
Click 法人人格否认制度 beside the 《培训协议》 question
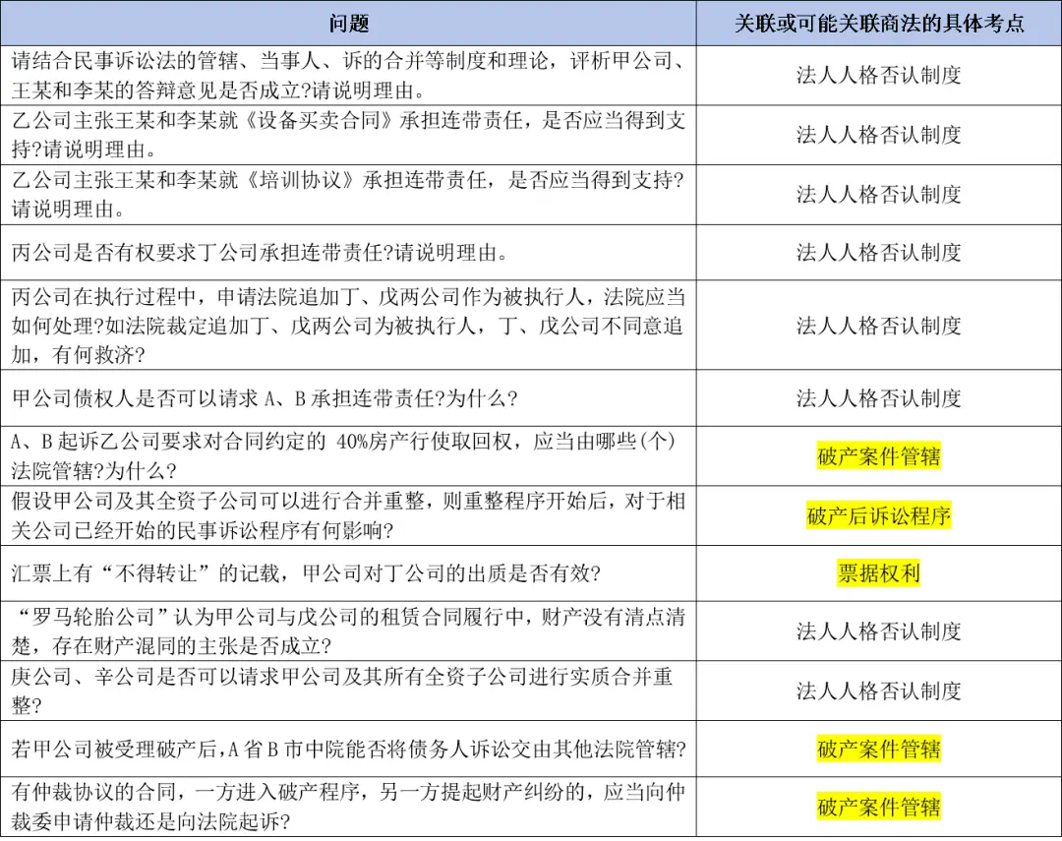tap(879, 194)
